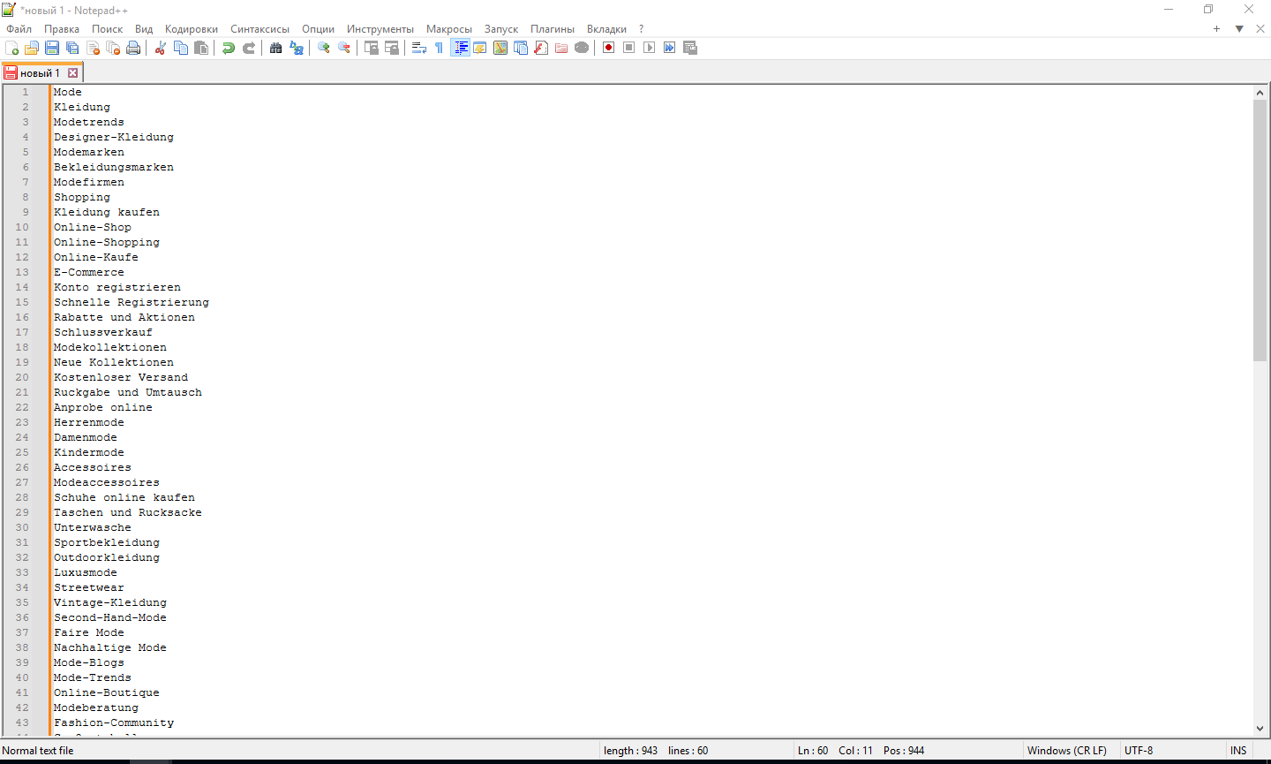Stop macro recording with the square icon
Viewport: 1271px width, 764px height.
(628, 48)
